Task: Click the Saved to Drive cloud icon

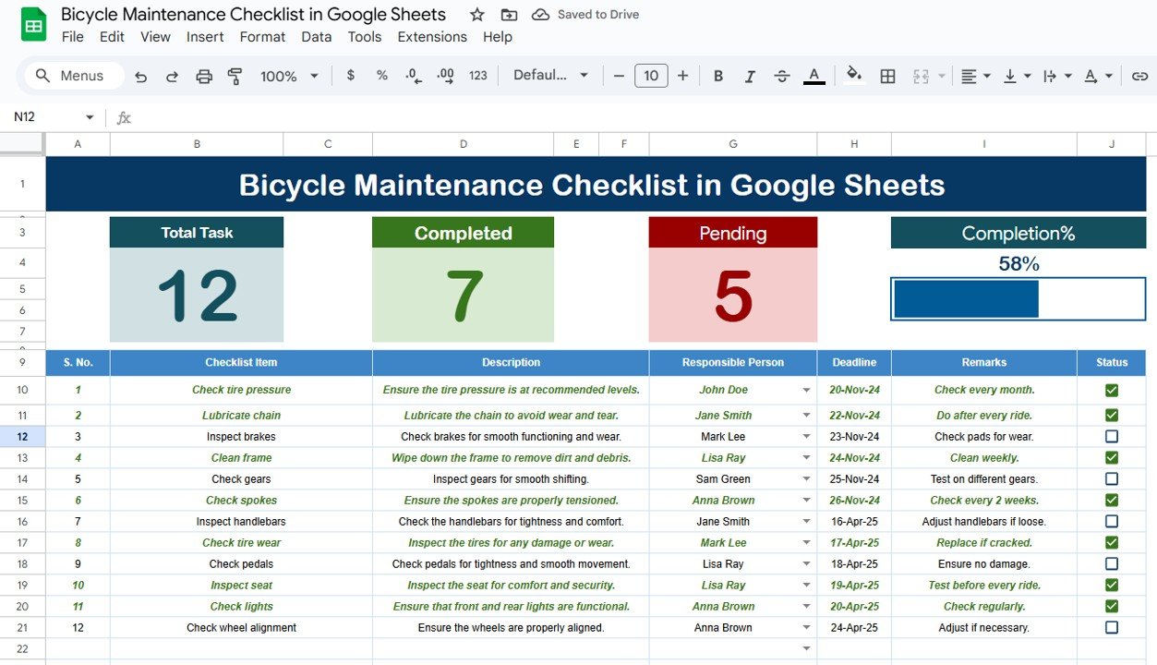Action: (x=541, y=15)
